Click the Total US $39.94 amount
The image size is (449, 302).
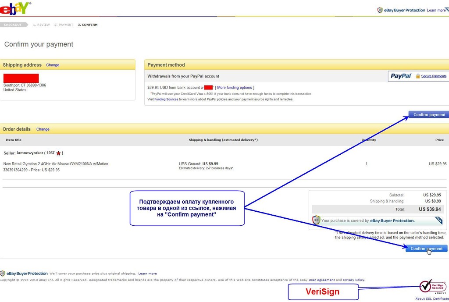tap(430, 209)
